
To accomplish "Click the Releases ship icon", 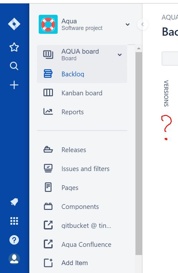I will tap(48, 150).
